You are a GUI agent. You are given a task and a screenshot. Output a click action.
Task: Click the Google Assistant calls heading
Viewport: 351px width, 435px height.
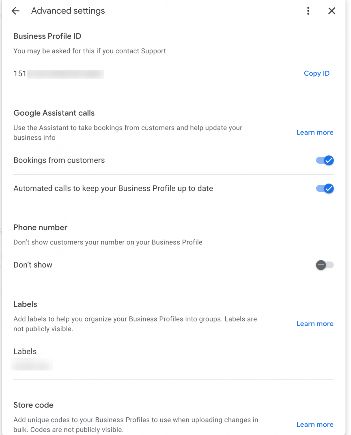tap(54, 113)
